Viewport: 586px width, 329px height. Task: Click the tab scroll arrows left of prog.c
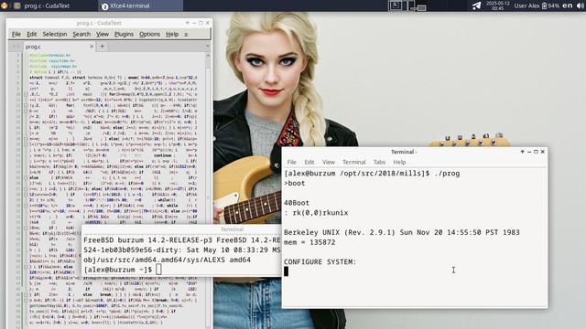(x=16, y=47)
